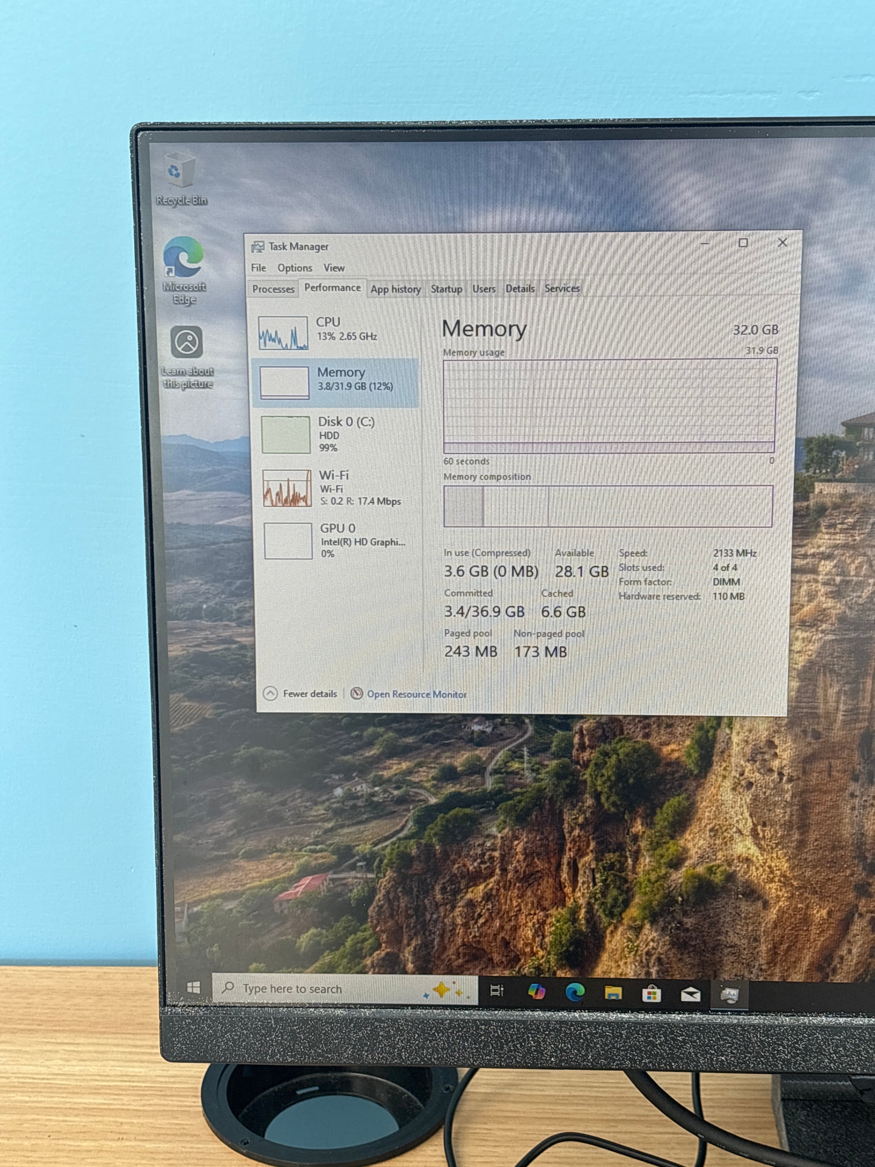Open the File menu
The width and height of the screenshot is (875, 1167).
click(258, 268)
